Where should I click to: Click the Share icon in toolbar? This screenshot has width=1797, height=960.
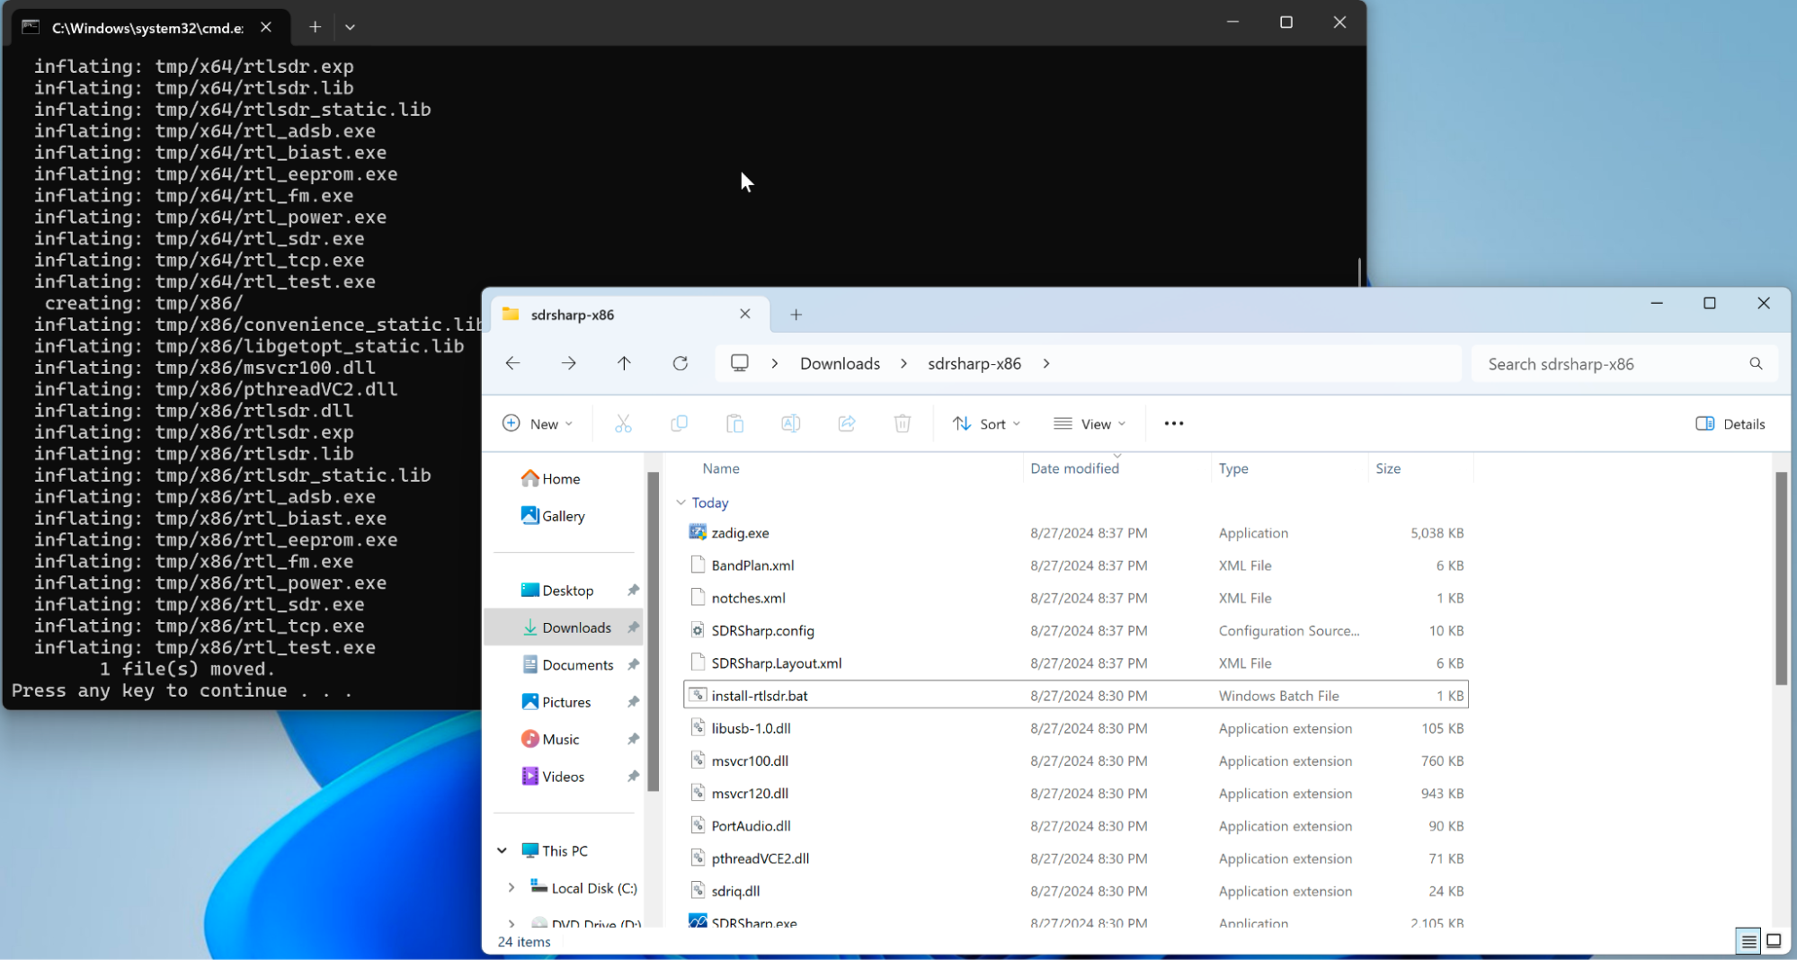click(846, 423)
